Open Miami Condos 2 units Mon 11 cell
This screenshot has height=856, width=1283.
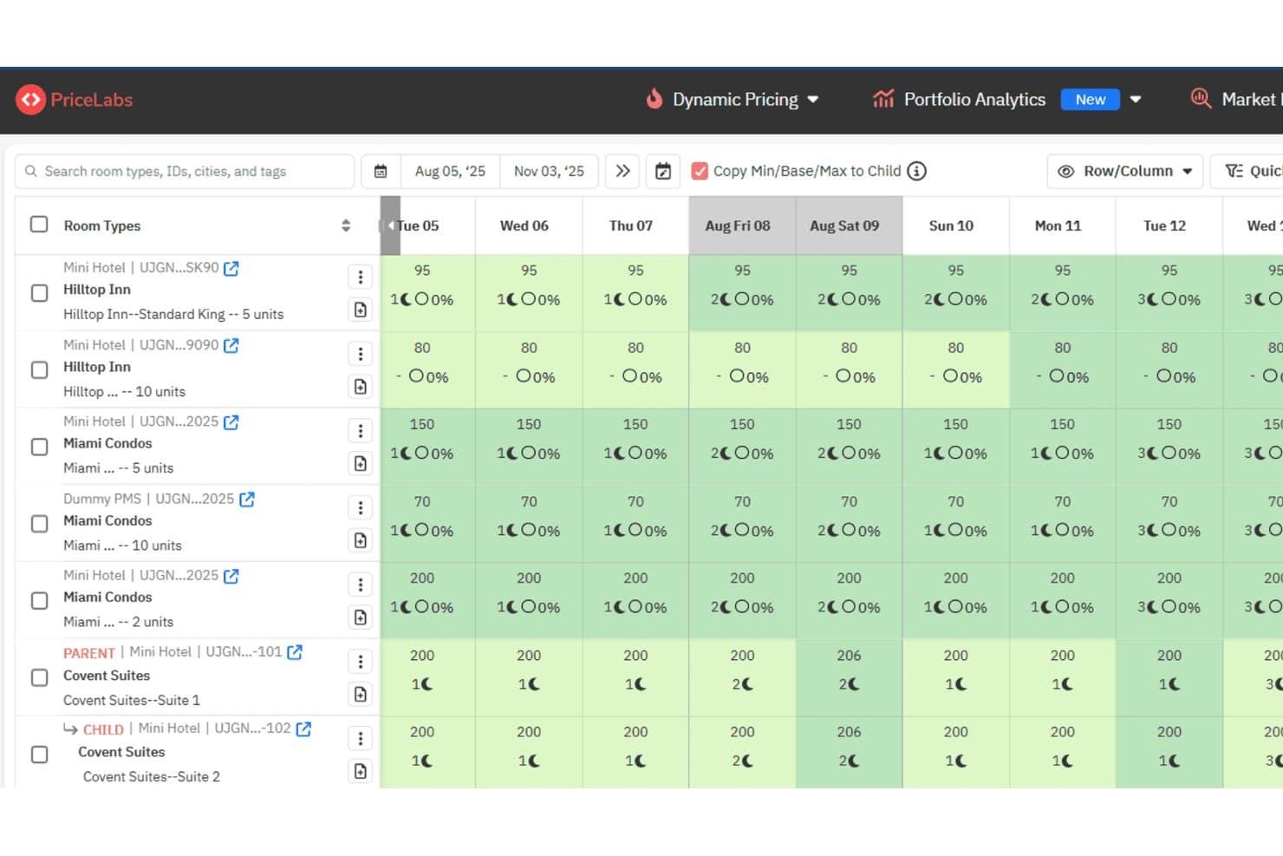coord(1062,600)
